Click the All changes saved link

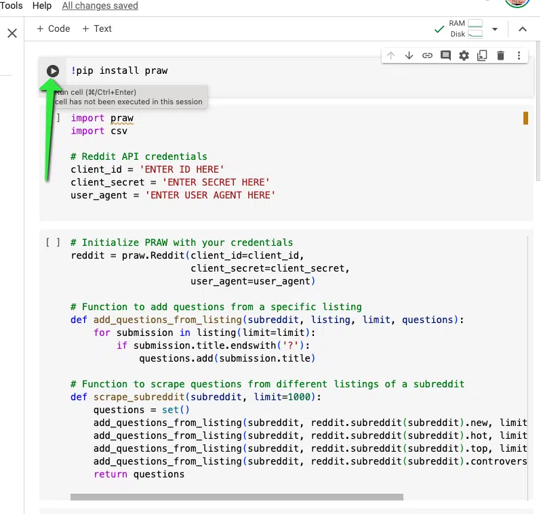point(100,5)
